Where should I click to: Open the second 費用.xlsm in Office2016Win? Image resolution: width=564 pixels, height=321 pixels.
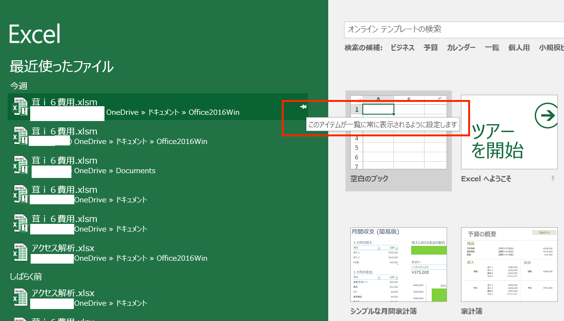[x=158, y=136]
